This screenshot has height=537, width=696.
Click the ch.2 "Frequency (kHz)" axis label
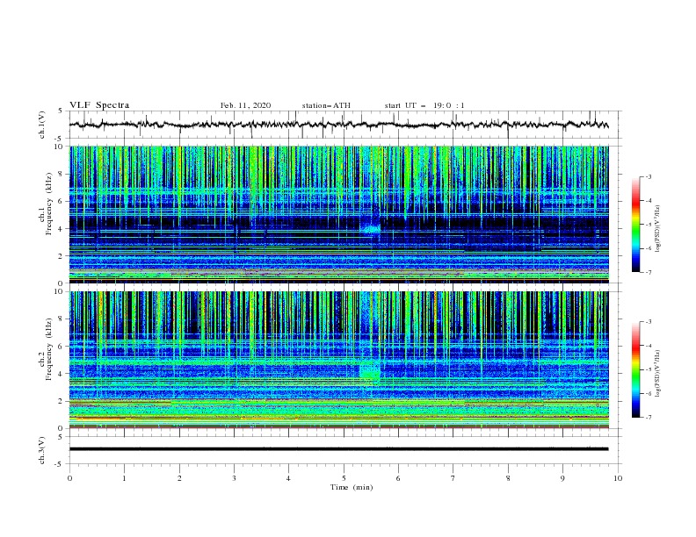(49, 349)
